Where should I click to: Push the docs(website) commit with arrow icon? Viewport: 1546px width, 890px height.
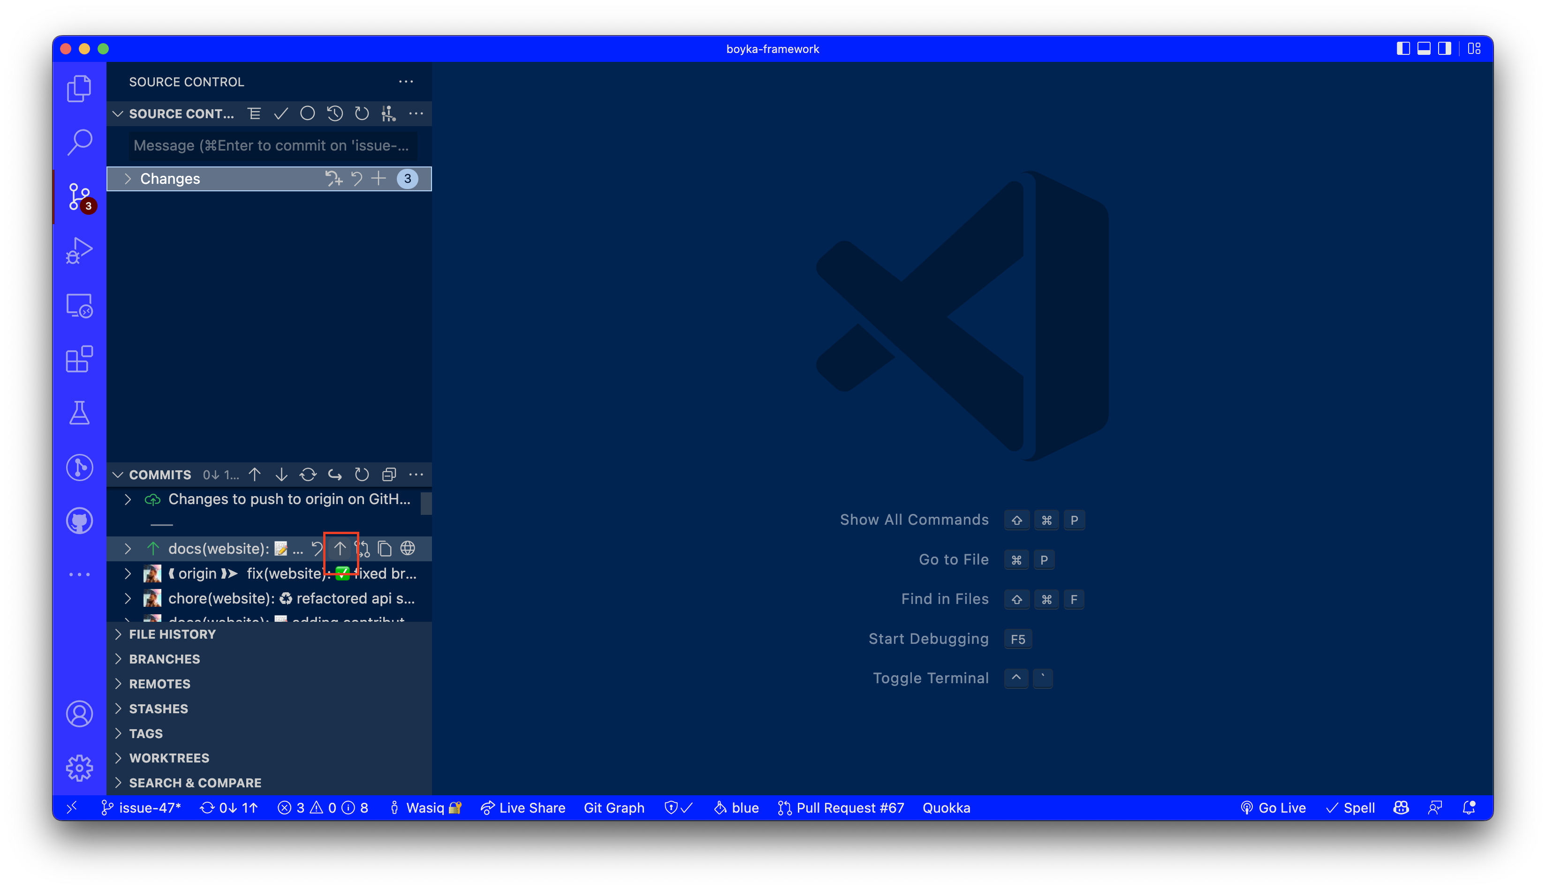pyautogui.click(x=341, y=549)
